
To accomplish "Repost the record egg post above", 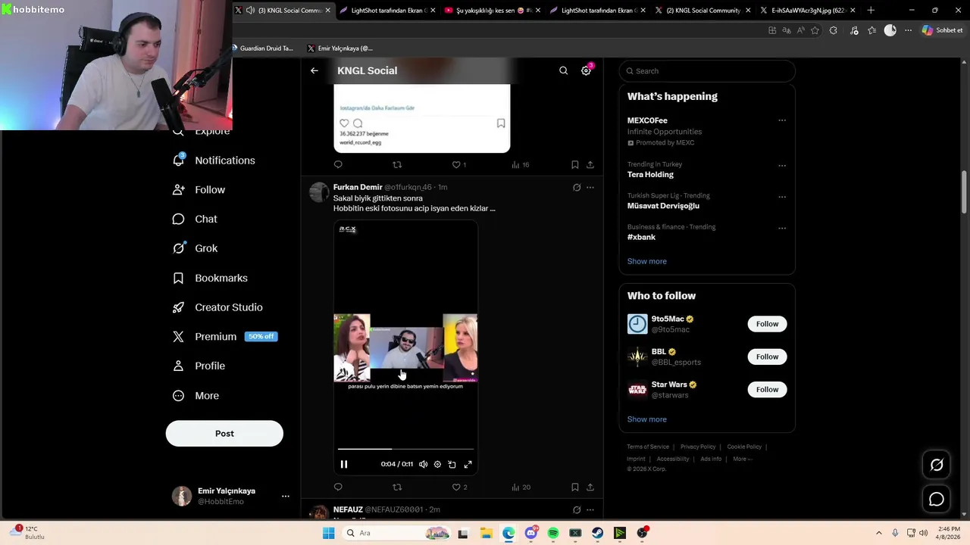I will [x=397, y=164].
